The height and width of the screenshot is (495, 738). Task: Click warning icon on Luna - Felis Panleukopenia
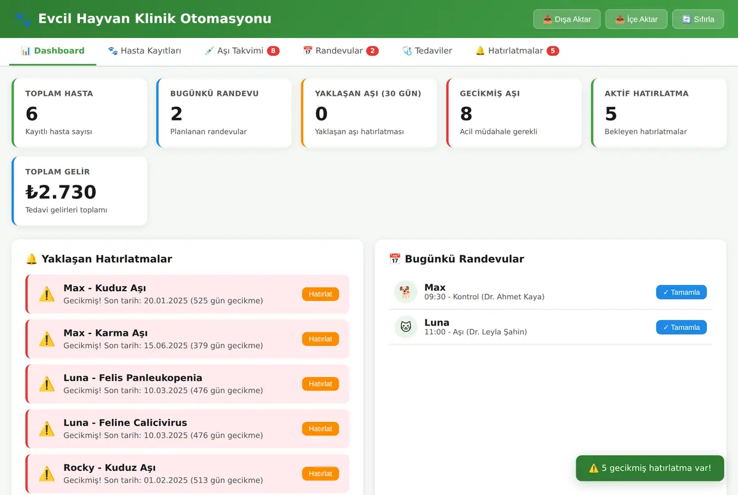click(47, 384)
